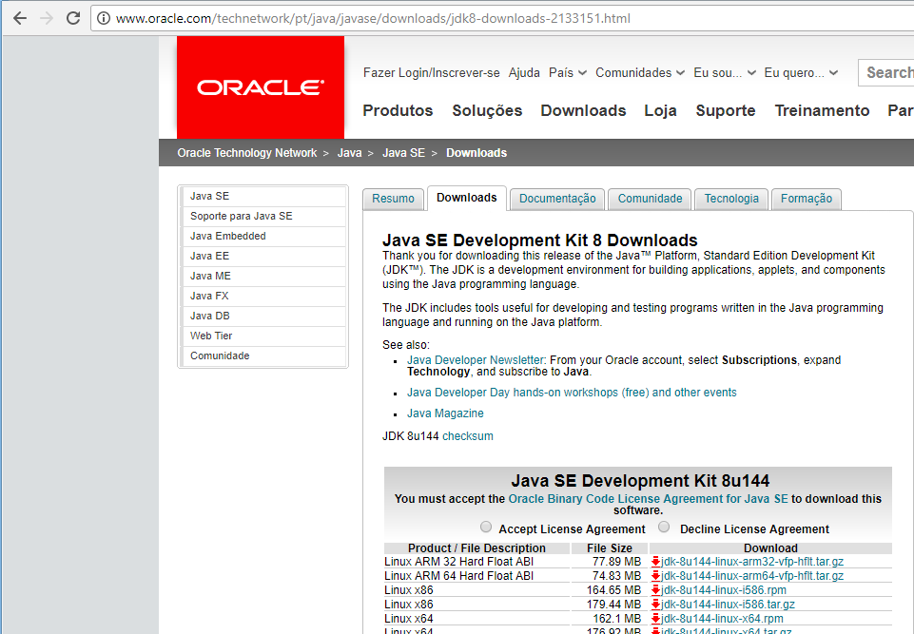Open the Java Developer Newsletter link
914x634 pixels.
click(475, 360)
